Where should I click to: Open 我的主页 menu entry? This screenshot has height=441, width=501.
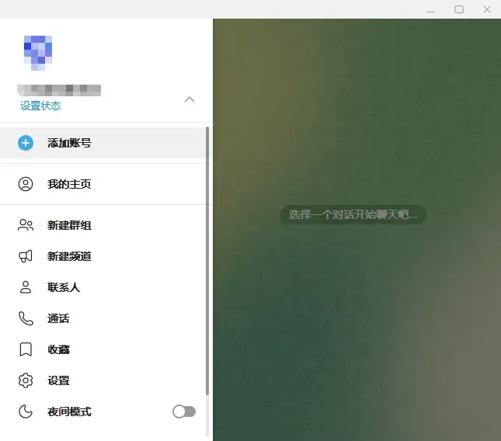[x=103, y=184]
